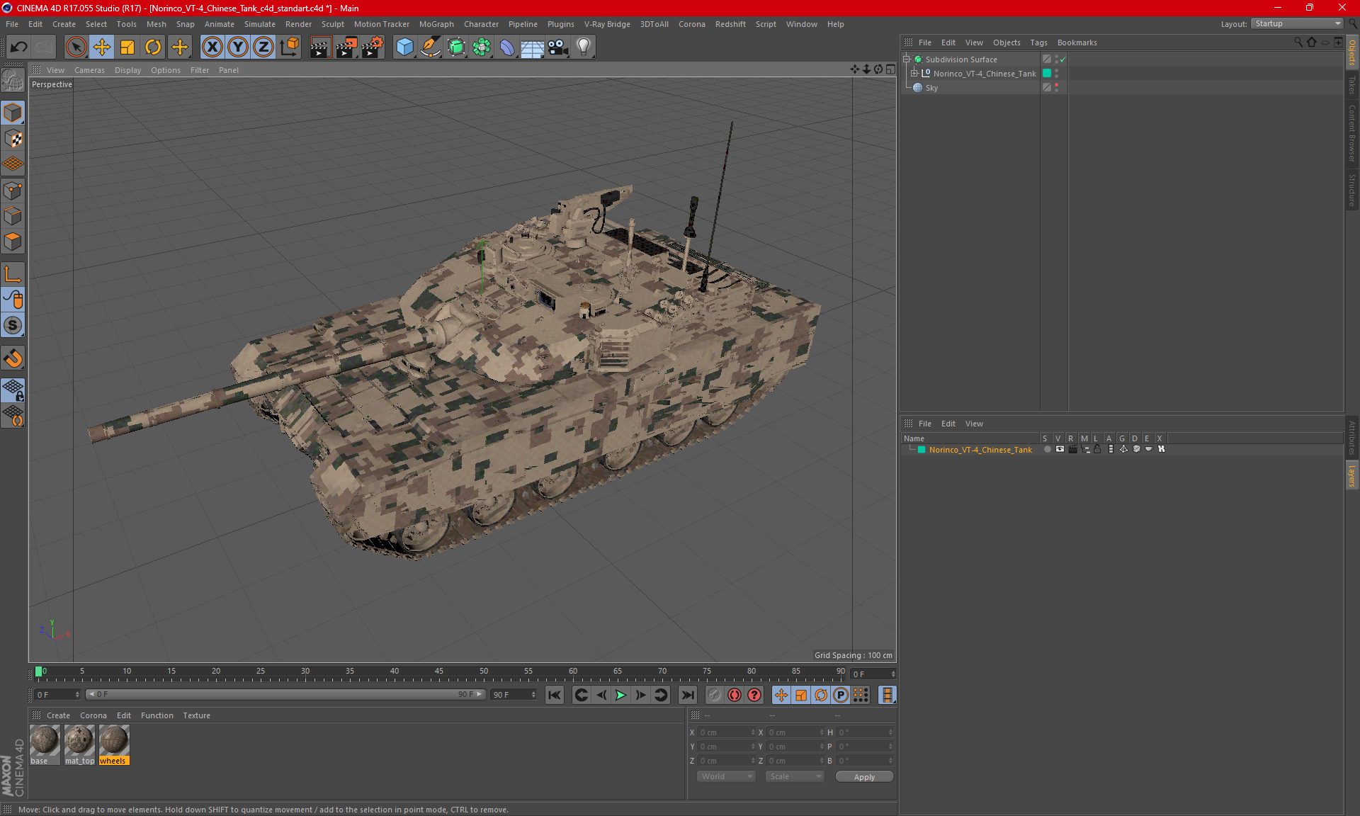
Task: Expand Norinco_VT-4_Chinese_Tank tree node
Action: point(914,74)
